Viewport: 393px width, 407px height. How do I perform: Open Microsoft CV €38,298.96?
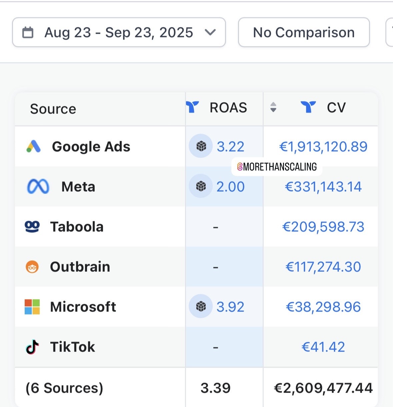323,307
